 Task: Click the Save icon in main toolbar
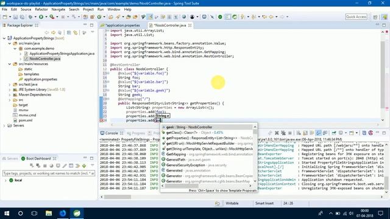[x=15, y=17]
